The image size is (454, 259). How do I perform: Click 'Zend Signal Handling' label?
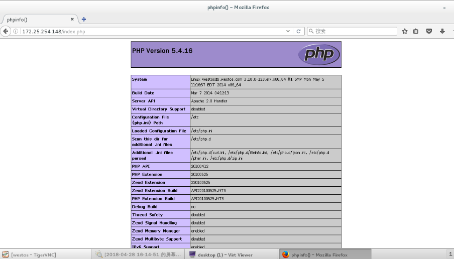tap(154, 223)
